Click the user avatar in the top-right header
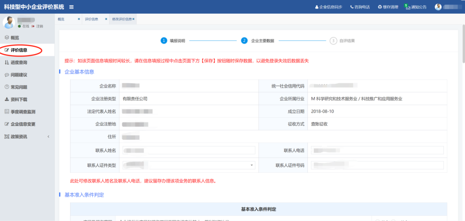 (x=438, y=7)
